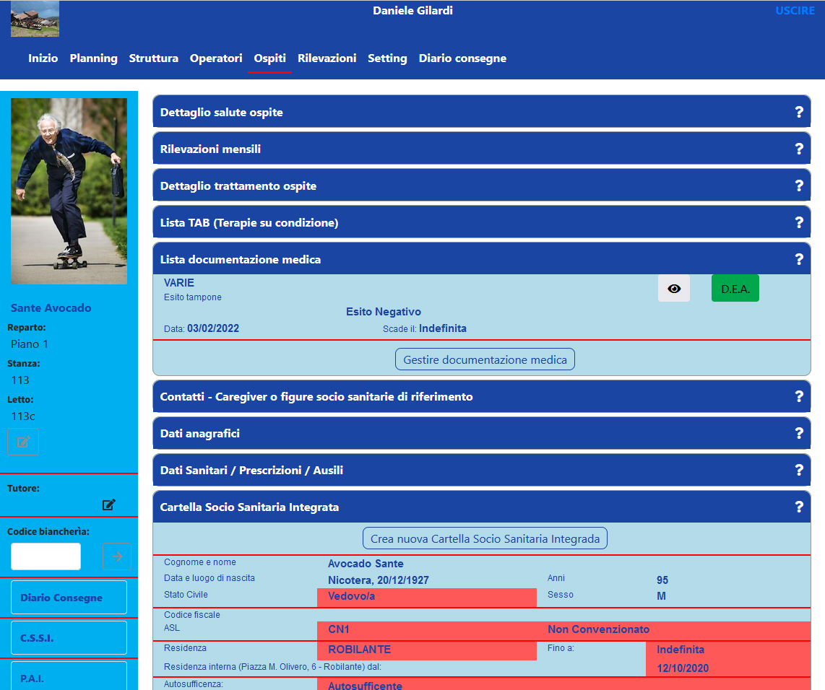Click help icon on Dati anagrafici bar
This screenshot has height=690, width=825.
pos(799,434)
